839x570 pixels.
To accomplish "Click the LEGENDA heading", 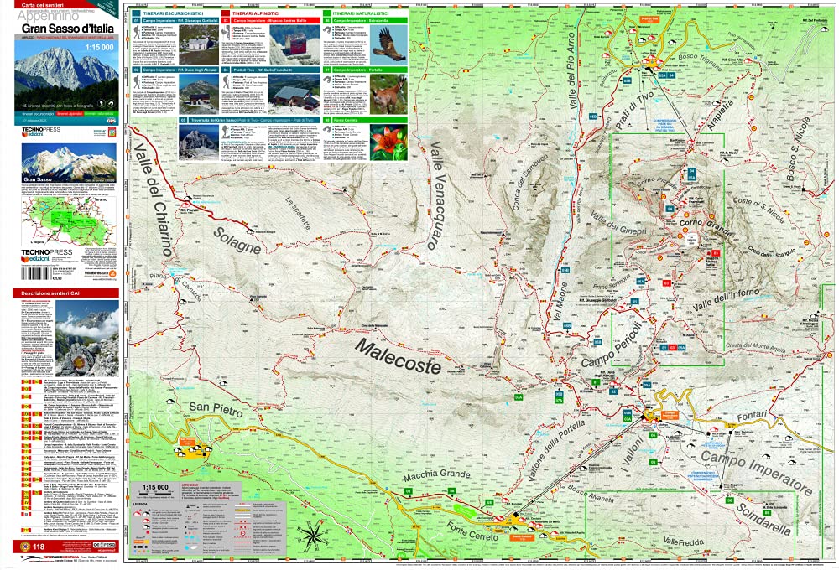I will (141, 504).
